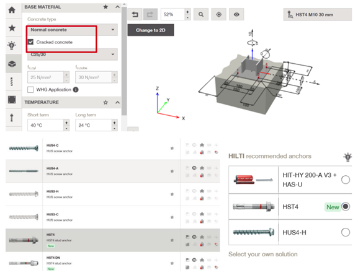Open the Home icon in sidebar
This screenshot has height=278, width=358.
click(x=12, y=10)
